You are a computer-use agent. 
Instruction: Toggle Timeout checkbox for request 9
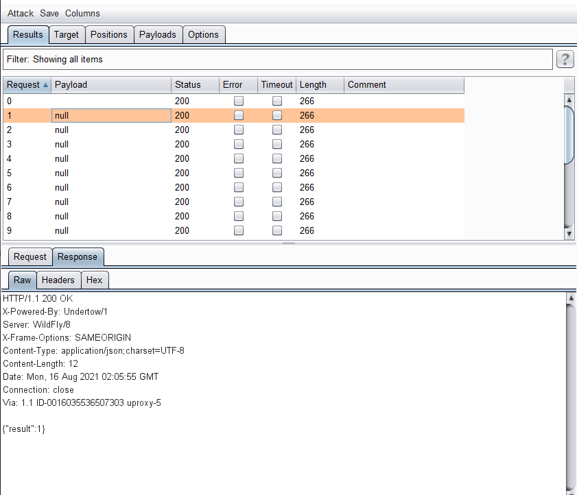tap(277, 230)
